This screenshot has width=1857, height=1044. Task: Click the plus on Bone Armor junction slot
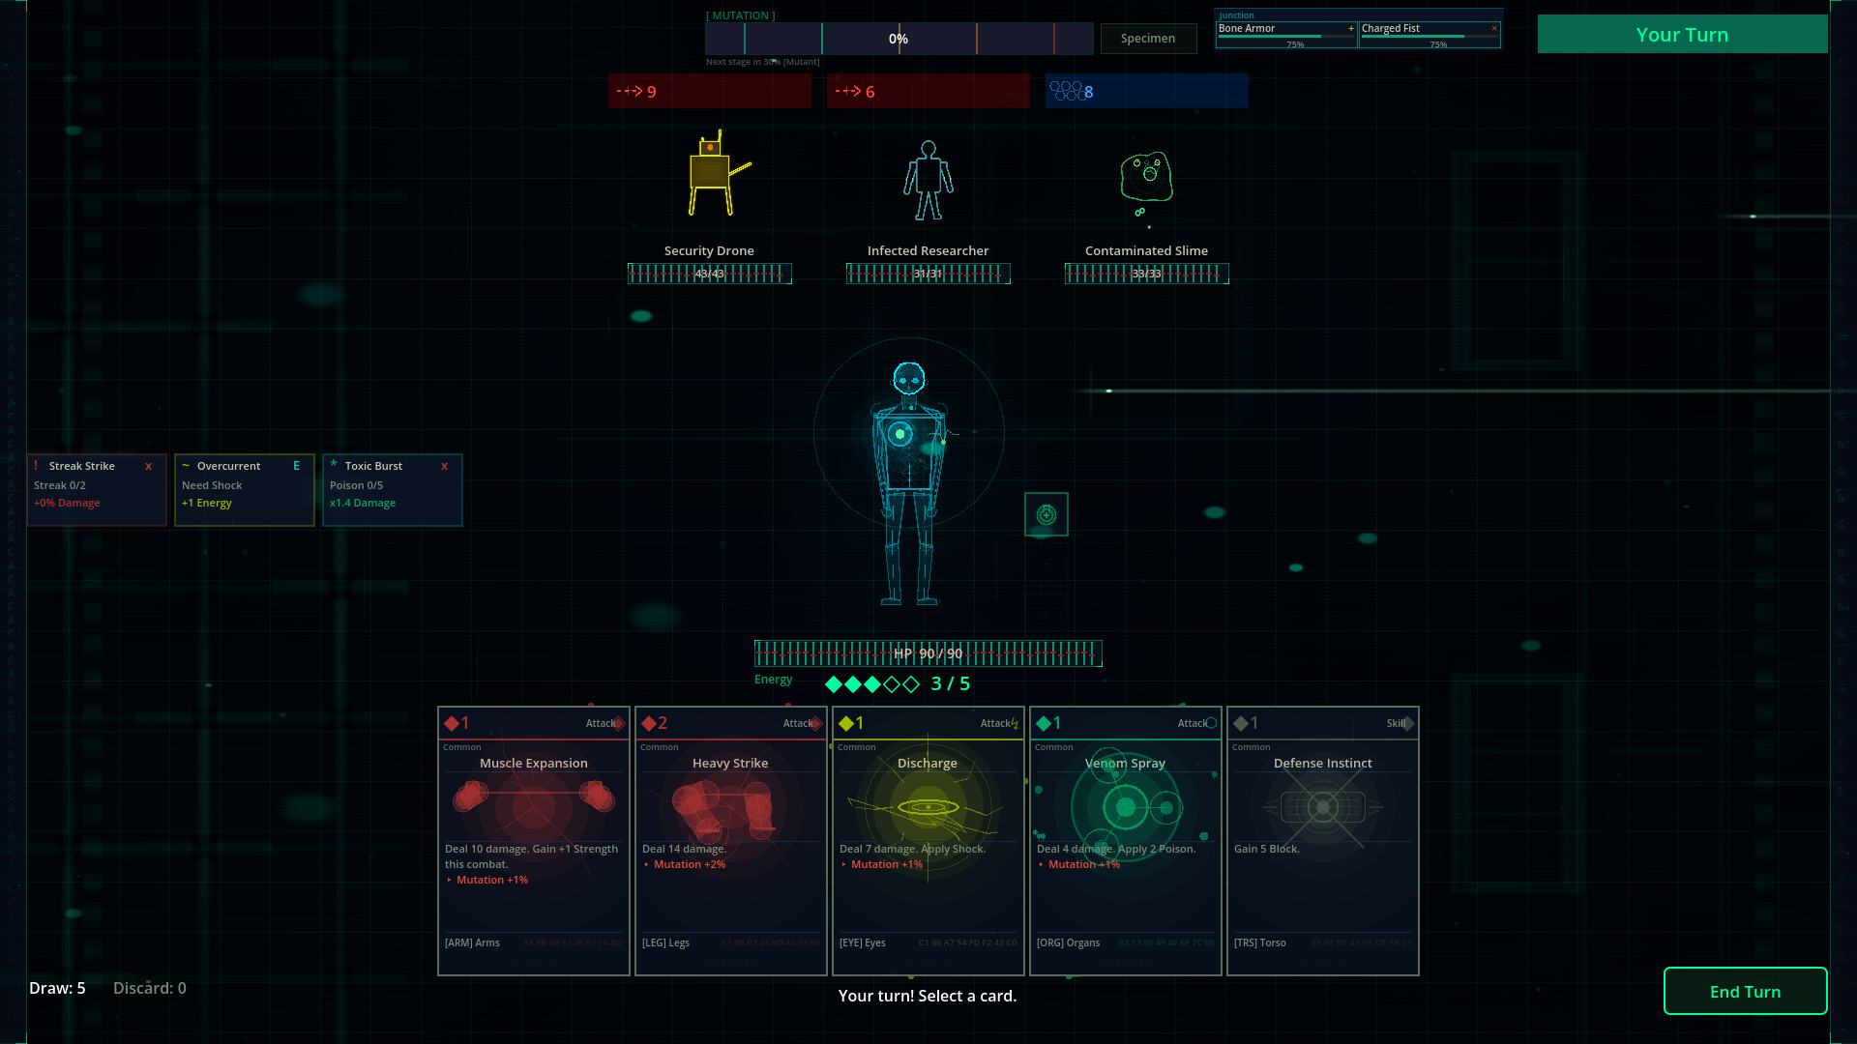[1352, 28]
